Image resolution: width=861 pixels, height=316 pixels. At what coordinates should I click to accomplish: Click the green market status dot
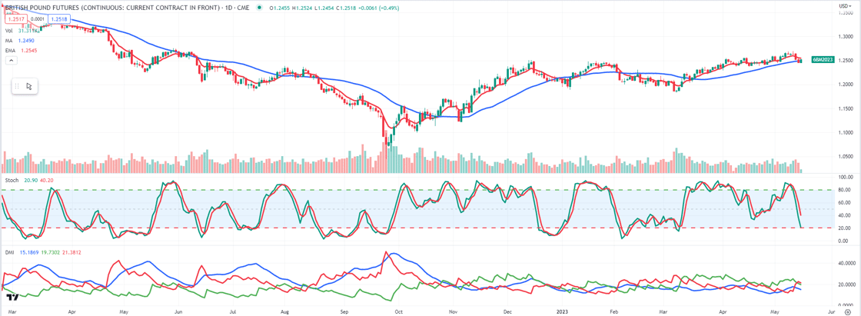(258, 8)
